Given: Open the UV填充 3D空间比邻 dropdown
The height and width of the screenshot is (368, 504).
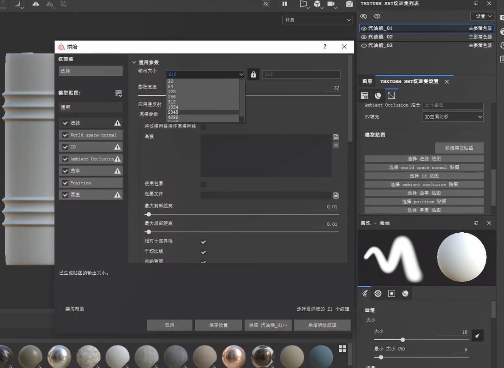Looking at the screenshot, I should [x=453, y=117].
